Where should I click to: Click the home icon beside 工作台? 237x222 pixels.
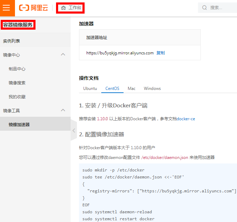pyautogui.click(x=63, y=8)
